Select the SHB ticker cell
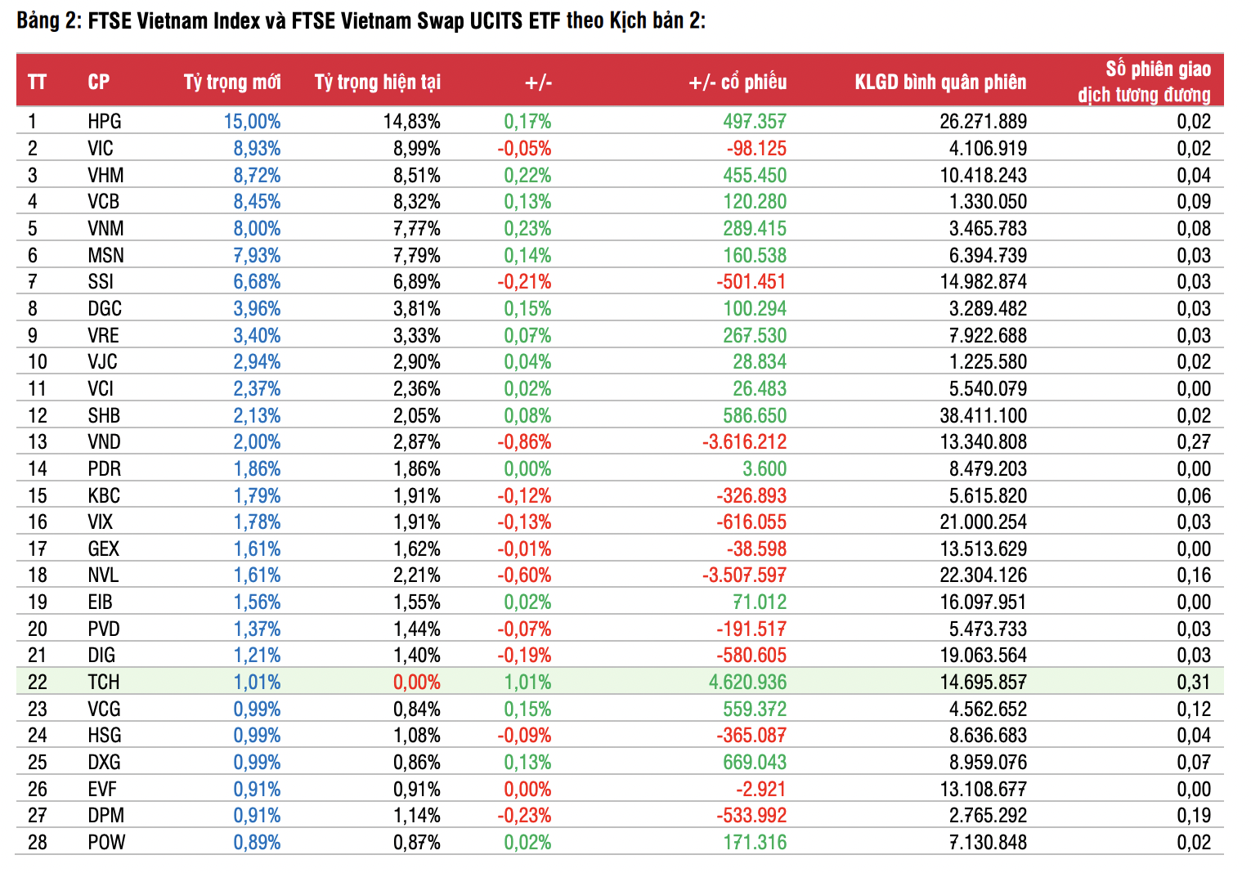Viewport: 1251px width, 873px height. point(104,415)
